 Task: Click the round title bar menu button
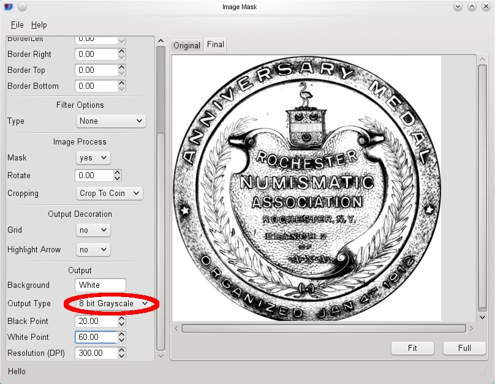tap(22, 6)
